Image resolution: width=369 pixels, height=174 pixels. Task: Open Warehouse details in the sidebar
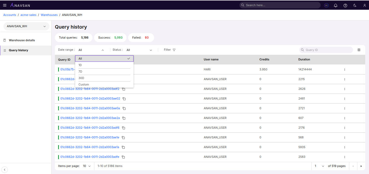tap(22, 40)
